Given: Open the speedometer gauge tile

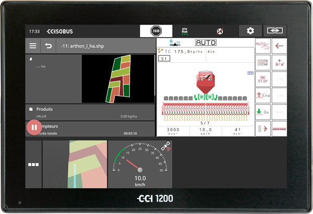Looking at the screenshot, I should point(140,164).
